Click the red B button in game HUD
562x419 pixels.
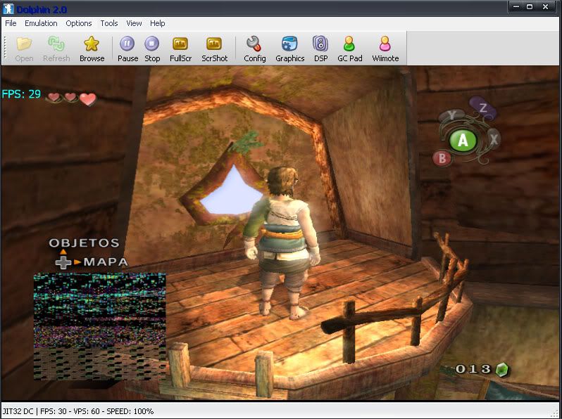click(x=442, y=157)
